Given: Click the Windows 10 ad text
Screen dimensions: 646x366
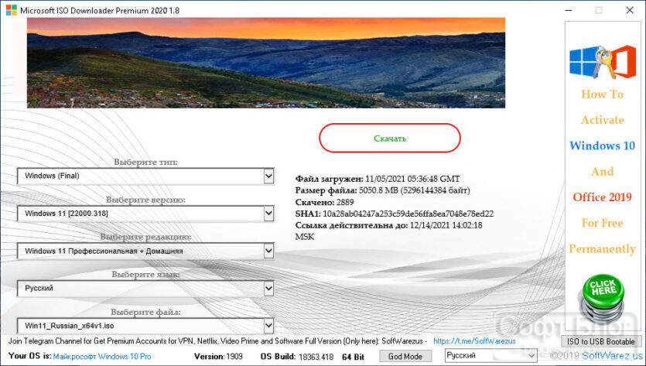Looking at the screenshot, I should point(603,145).
